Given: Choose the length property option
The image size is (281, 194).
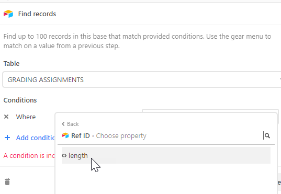Looking at the screenshot, I should tap(166, 155).
